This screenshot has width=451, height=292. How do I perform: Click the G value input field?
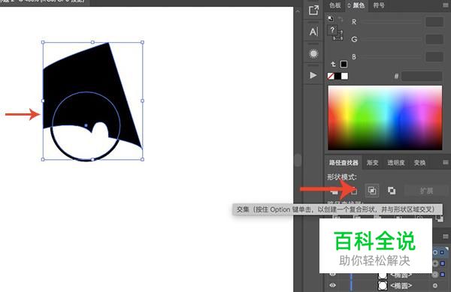(434, 39)
